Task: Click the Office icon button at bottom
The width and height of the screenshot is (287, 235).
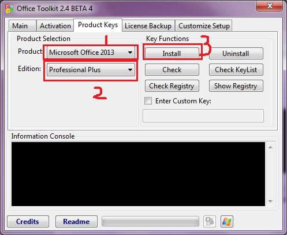Action: [x=210, y=221]
